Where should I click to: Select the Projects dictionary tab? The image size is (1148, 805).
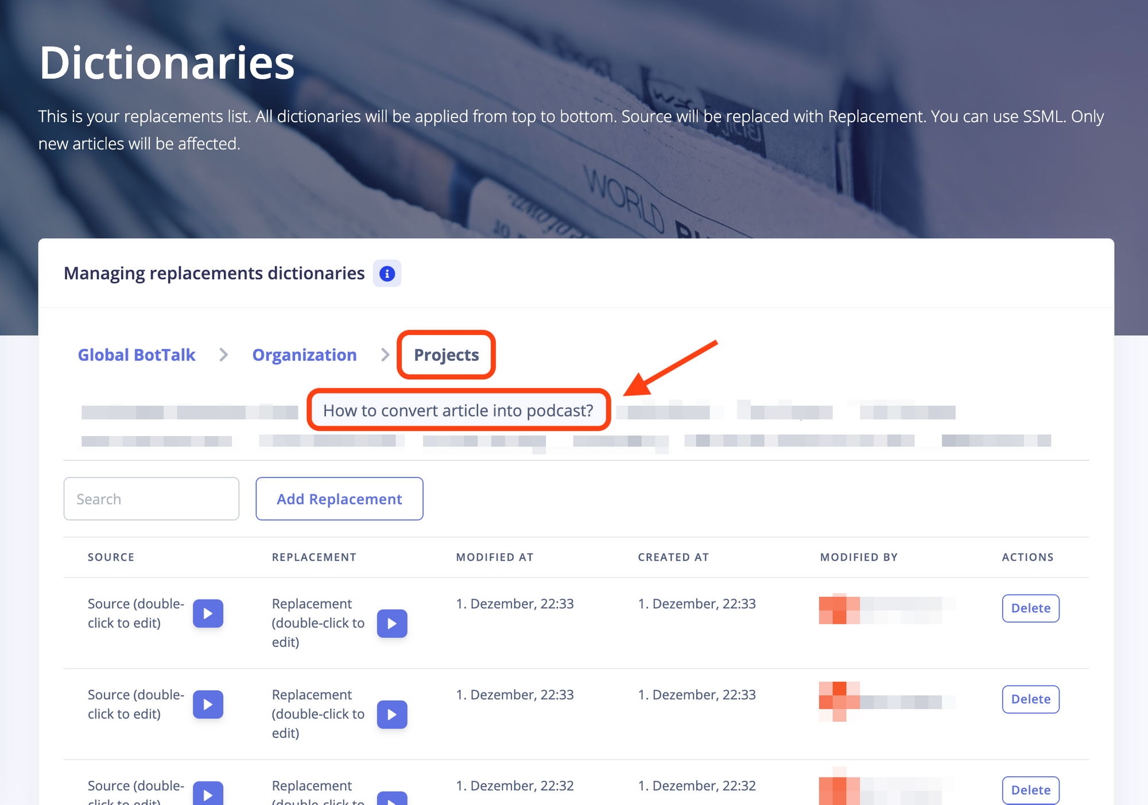(x=447, y=355)
